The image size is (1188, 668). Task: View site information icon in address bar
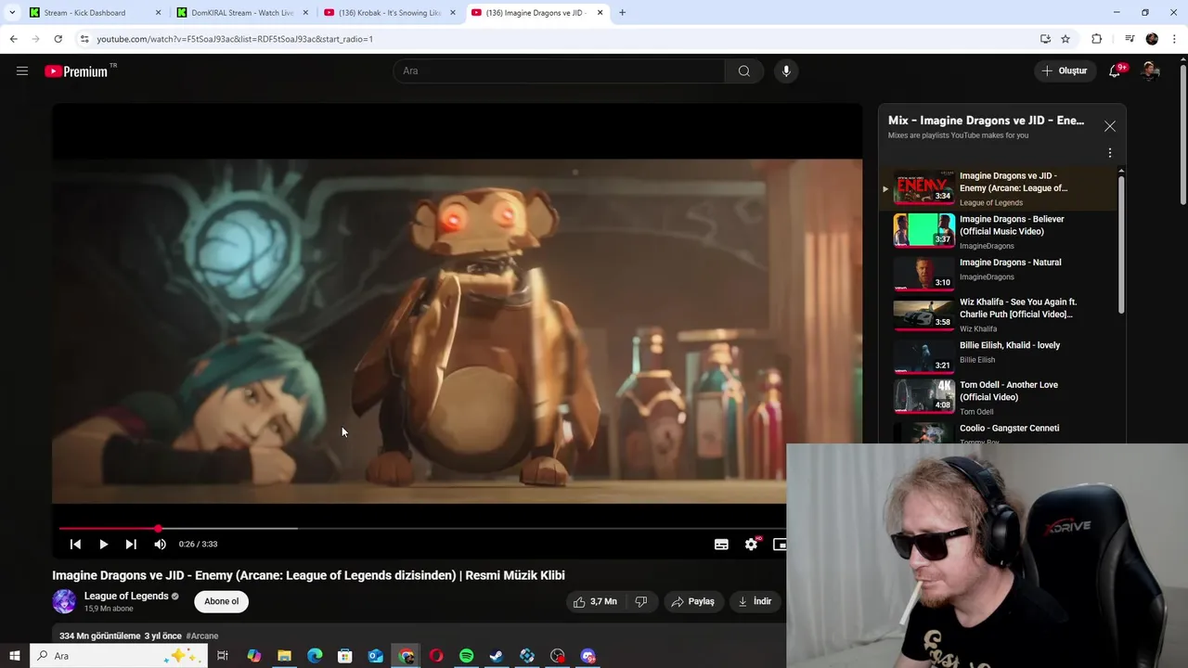[x=84, y=39]
